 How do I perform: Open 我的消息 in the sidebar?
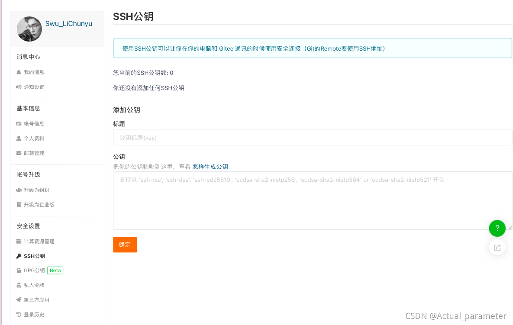(x=34, y=72)
